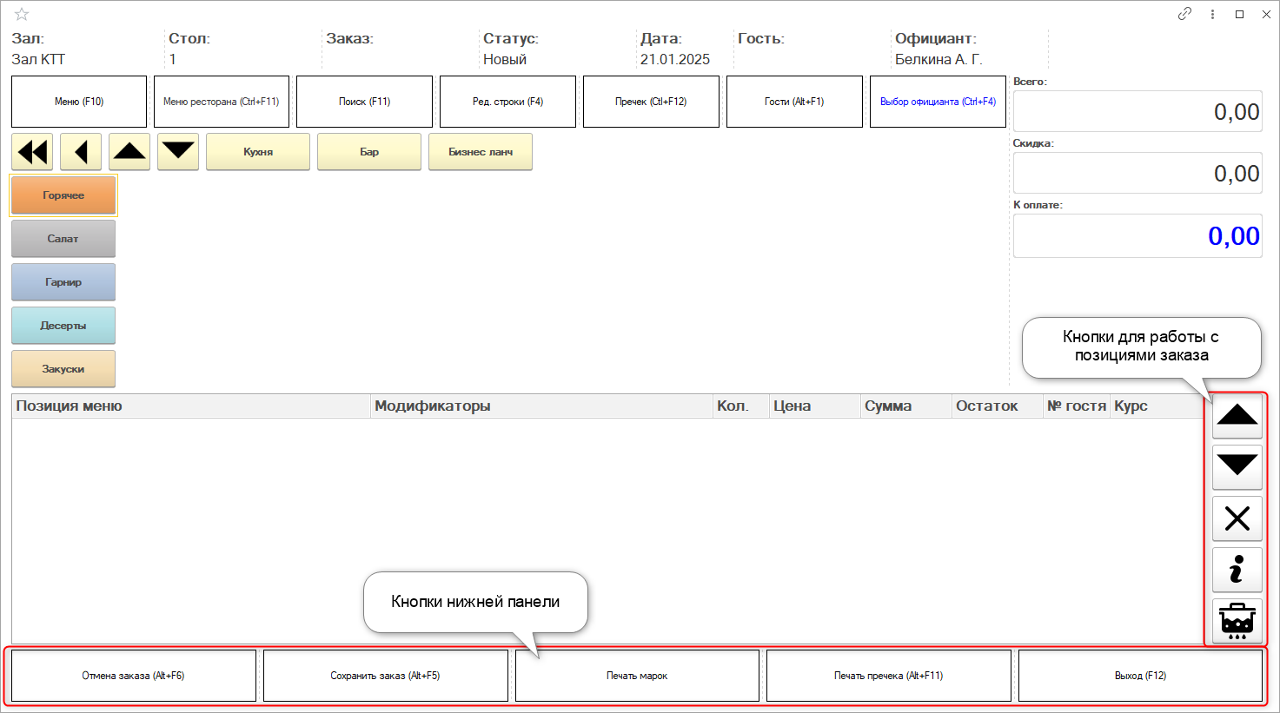Favorite this window with star icon
Image resolution: width=1280 pixels, height=713 pixels.
coord(22,14)
